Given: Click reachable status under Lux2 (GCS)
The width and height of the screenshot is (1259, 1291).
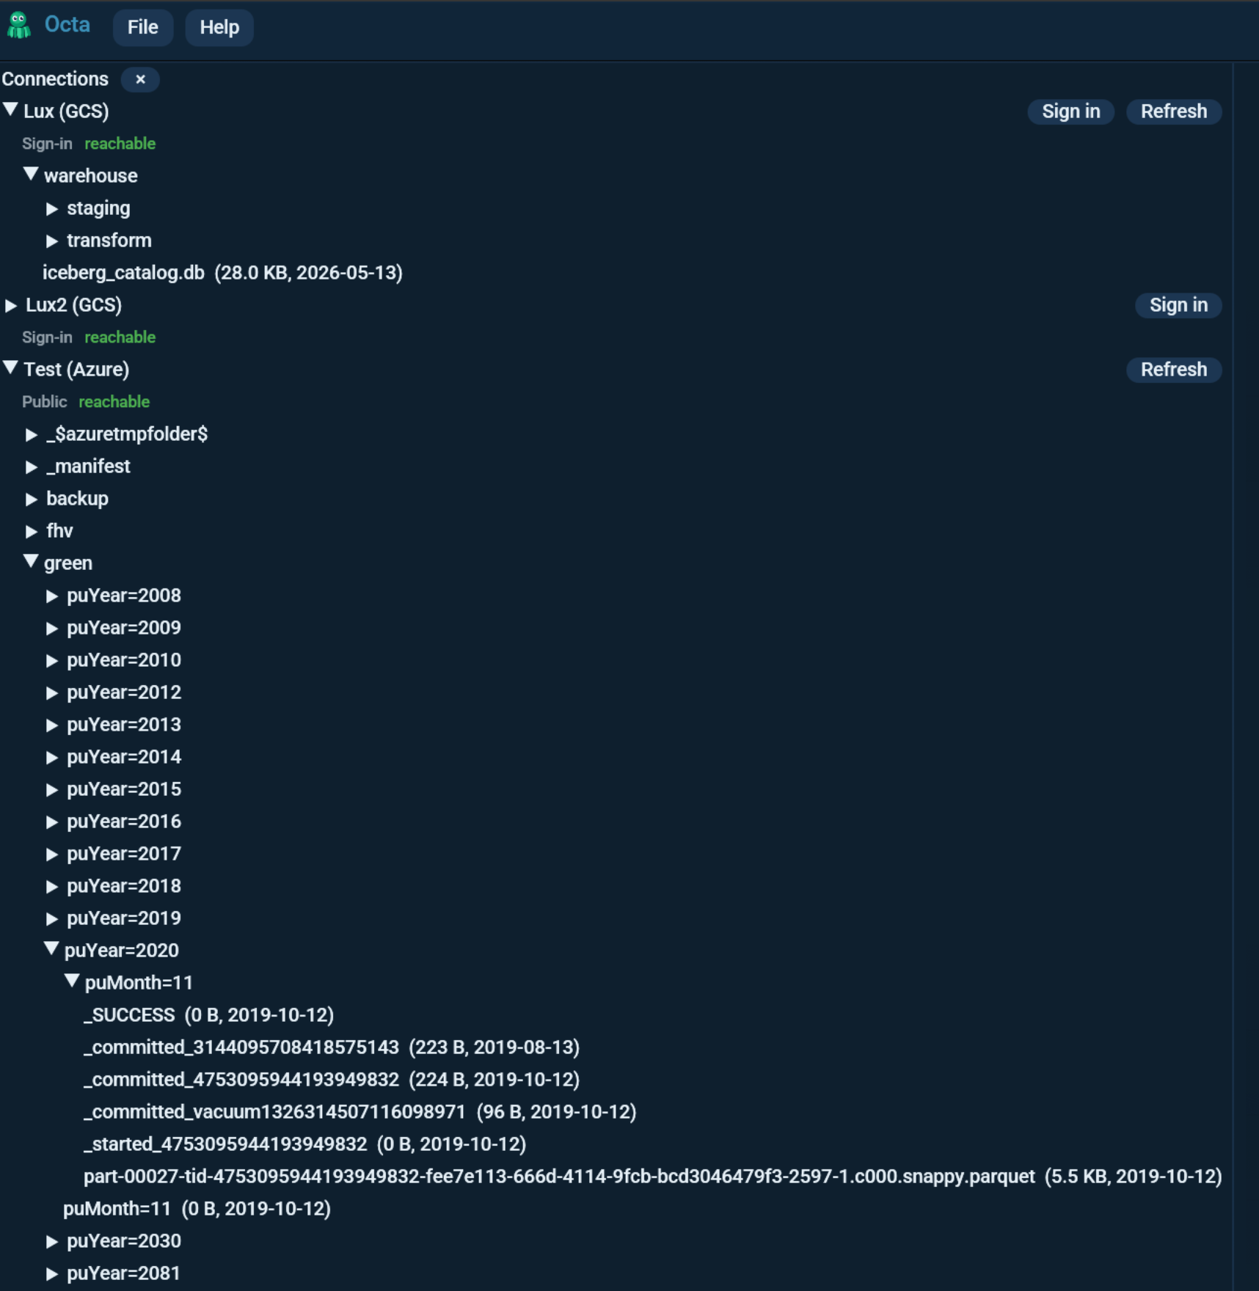Looking at the screenshot, I should [120, 337].
